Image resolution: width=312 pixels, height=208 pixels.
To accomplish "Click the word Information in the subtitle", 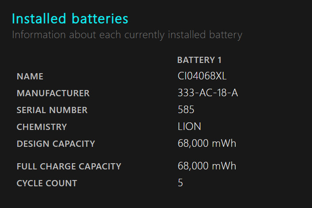I will pyautogui.click(x=39, y=35).
